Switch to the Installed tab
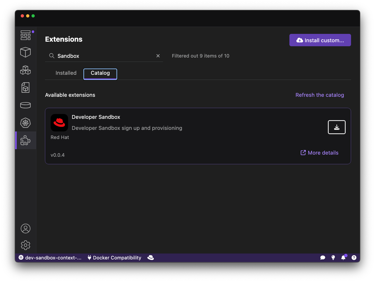The height and width of the screenshot is (282, 375). (66, 73)
